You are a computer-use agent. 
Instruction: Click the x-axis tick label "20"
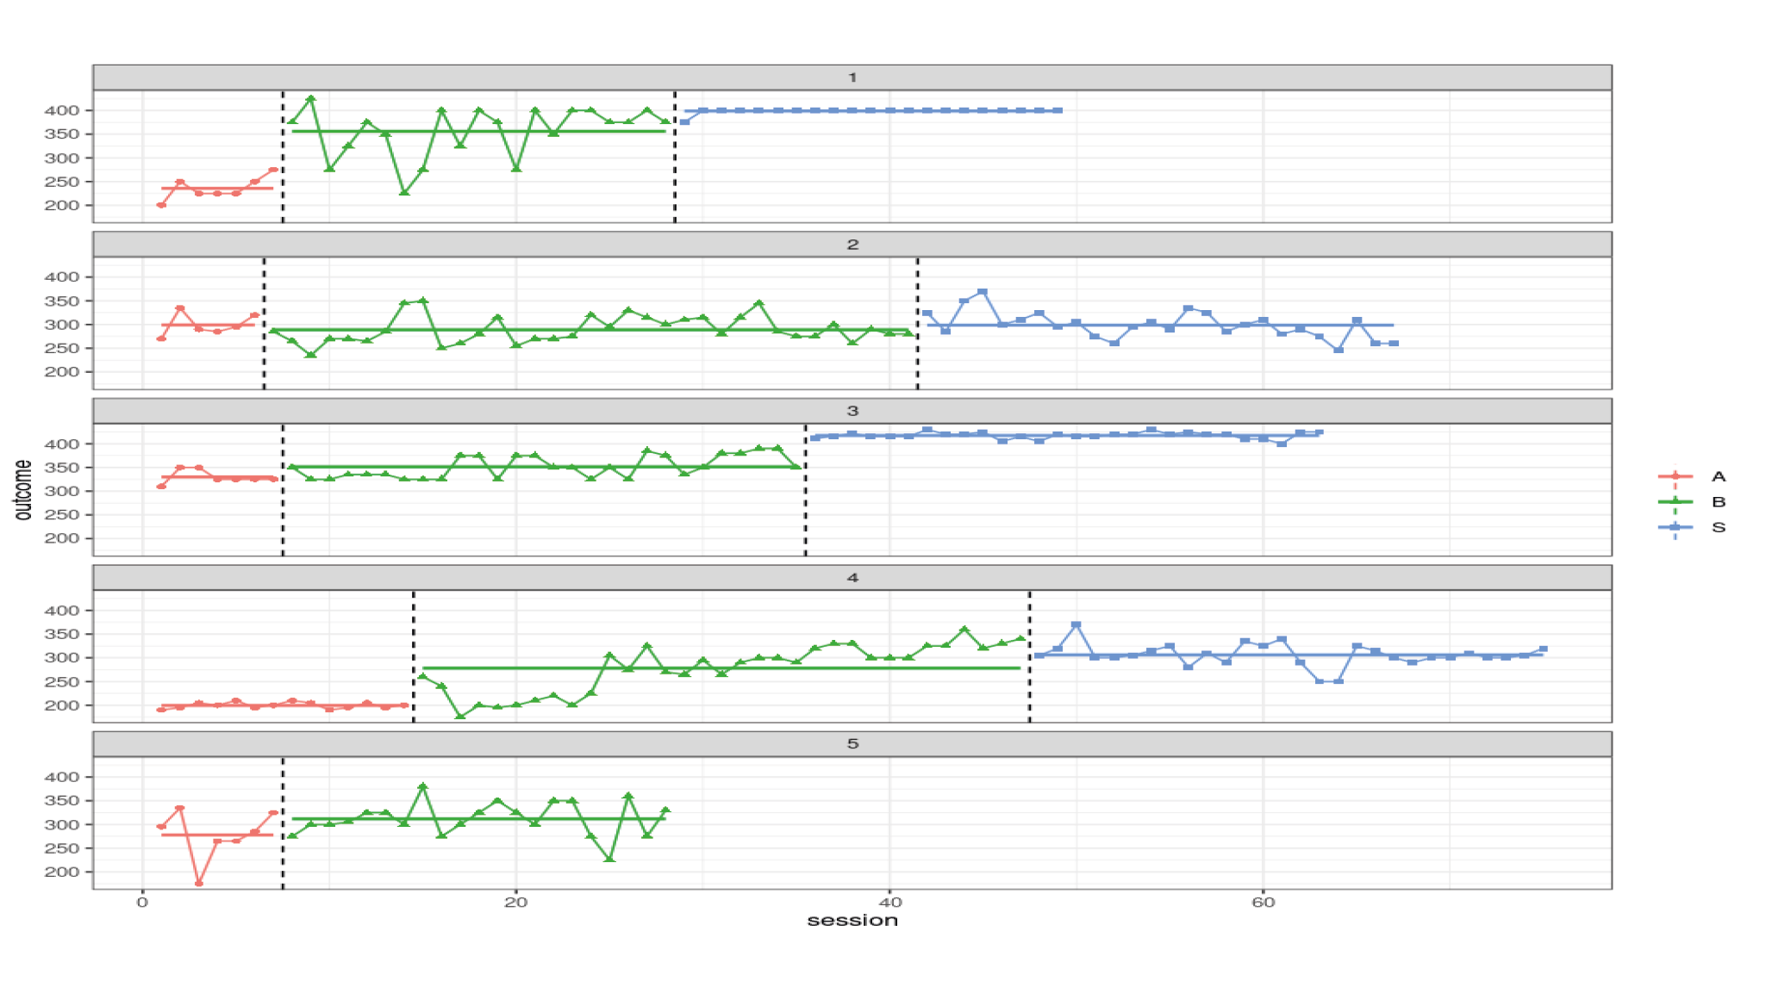pyautogui.click(x=515, y=903)
